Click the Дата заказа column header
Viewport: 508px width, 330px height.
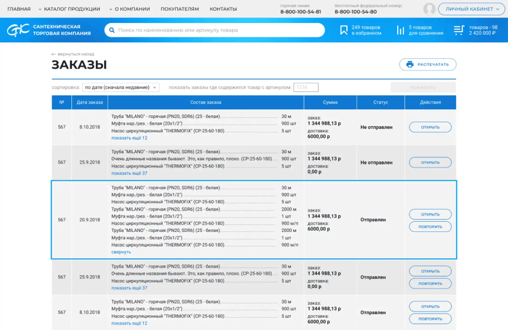coord(90,102)
